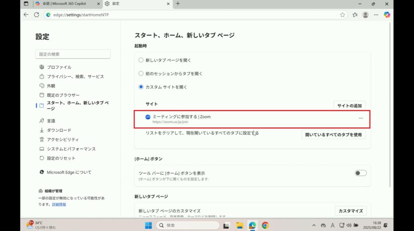Open the Edge profile avatar icon

[x=365, y=15]
